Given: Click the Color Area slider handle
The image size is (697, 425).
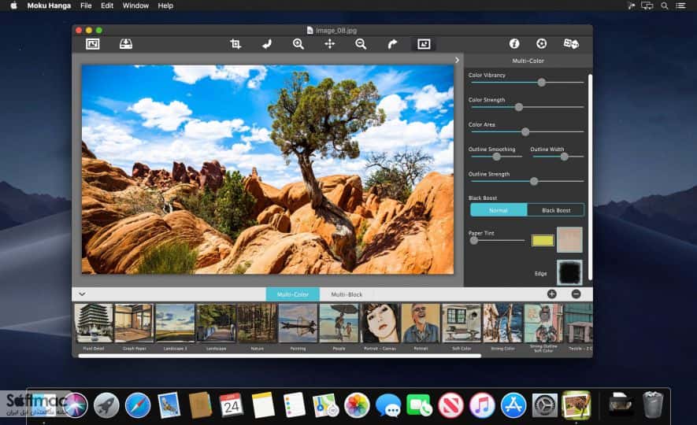Looking at the screenshot, I should [x=525, y=132].
